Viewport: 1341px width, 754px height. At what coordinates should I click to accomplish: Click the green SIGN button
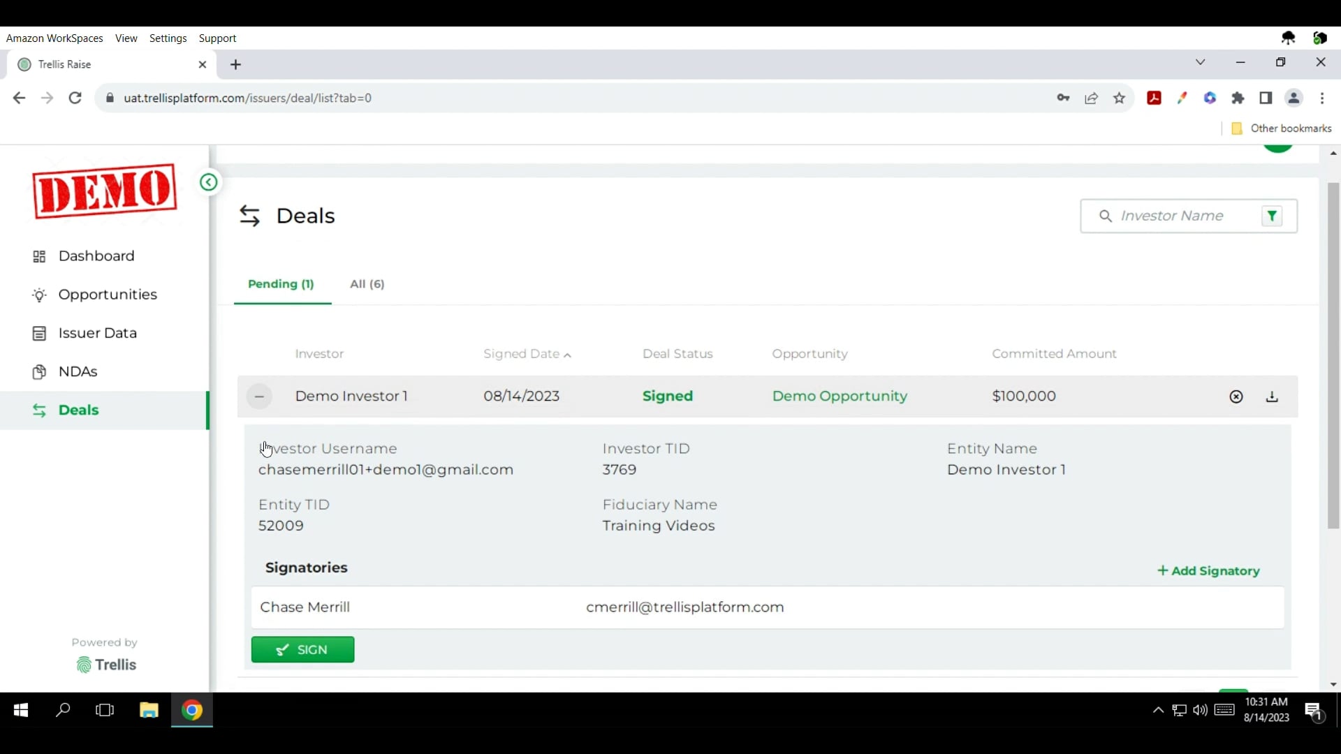(303, 649)
